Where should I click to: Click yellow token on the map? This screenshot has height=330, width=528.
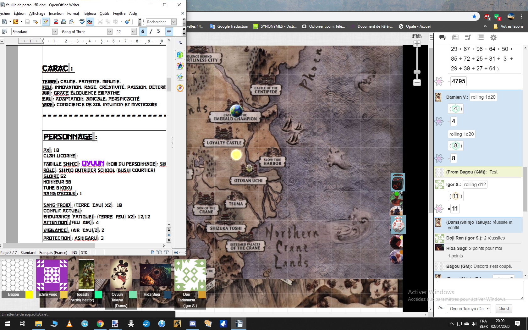click(236, 155)
